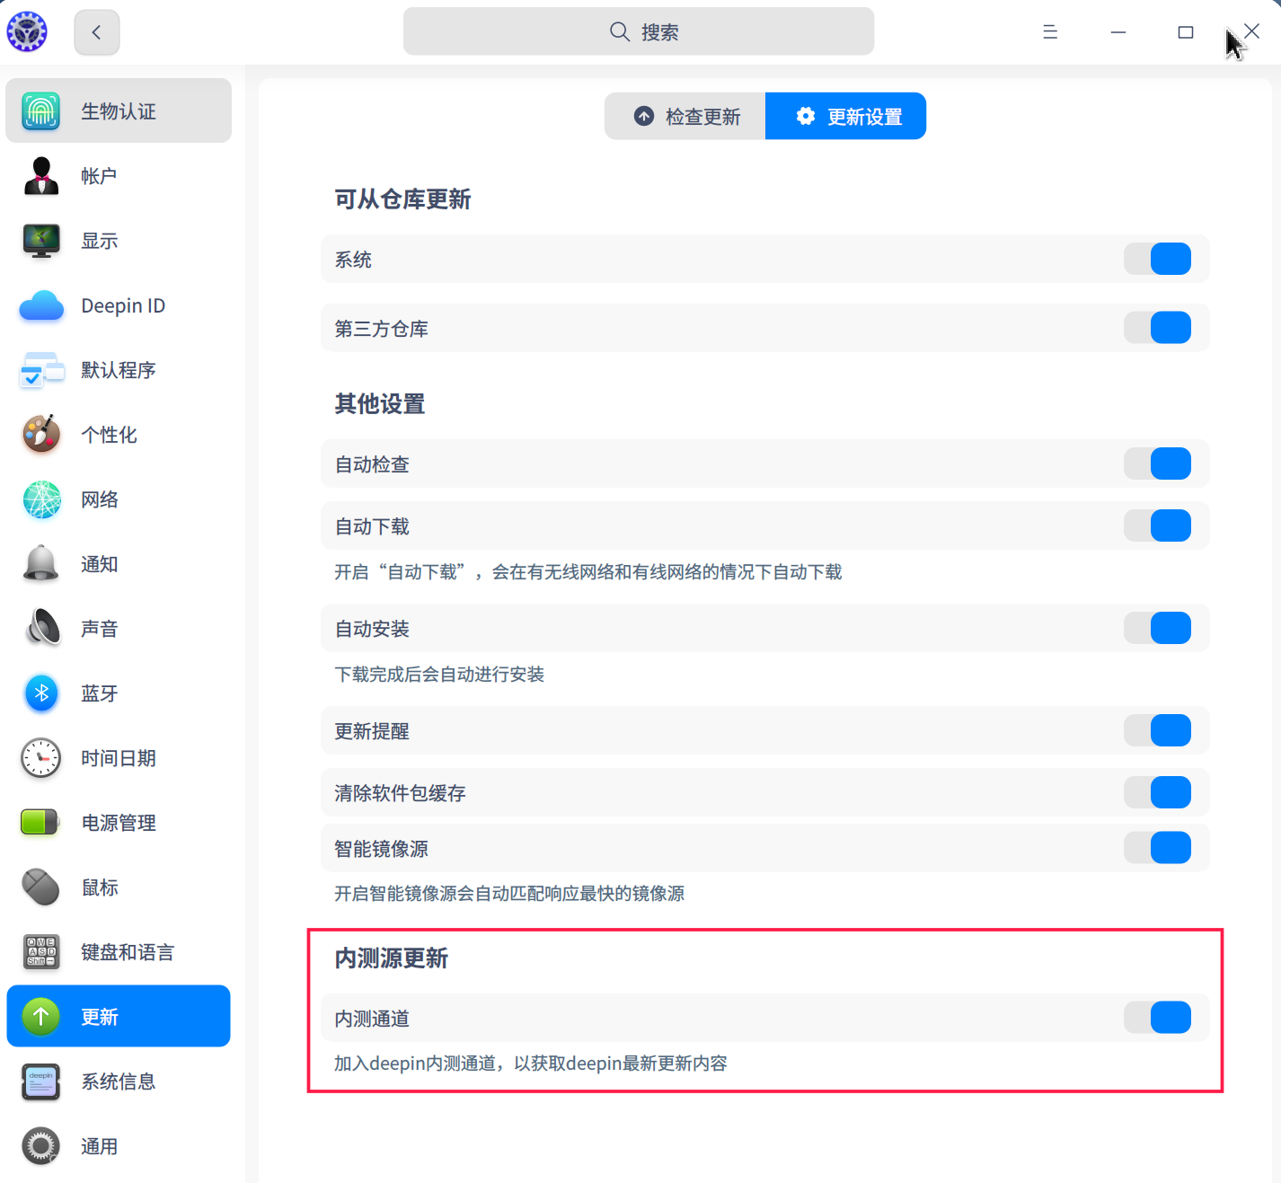The height and width of the screenshot is (1183, 1281).
Task: Toggle the 更新提醒 switch
Action: [1157, 730]
